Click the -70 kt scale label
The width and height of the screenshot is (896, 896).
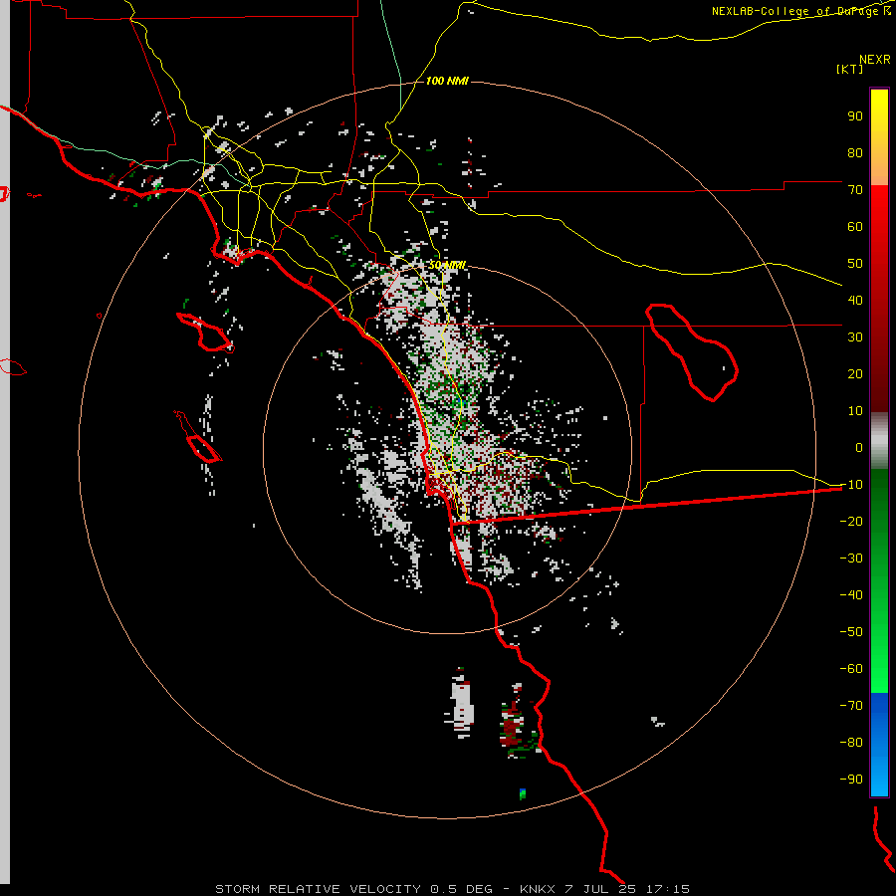click(x=851, y=706)
